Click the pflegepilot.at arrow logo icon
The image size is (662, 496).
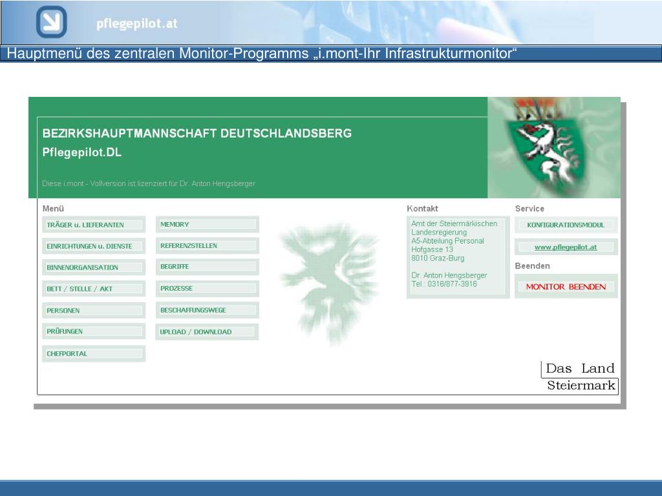[52, 22]
